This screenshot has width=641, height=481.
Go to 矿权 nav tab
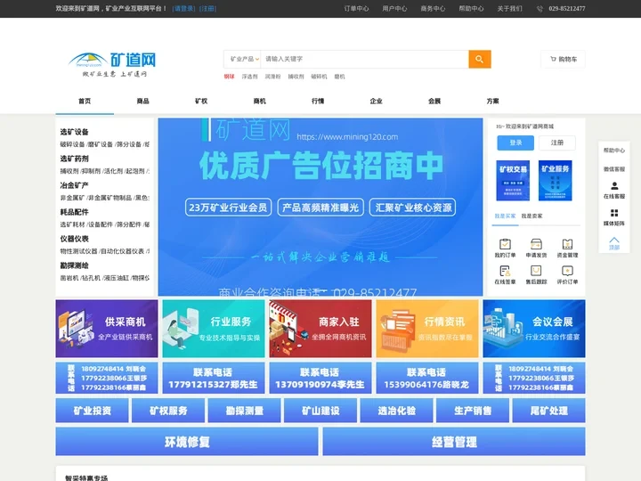click(201, 101)
